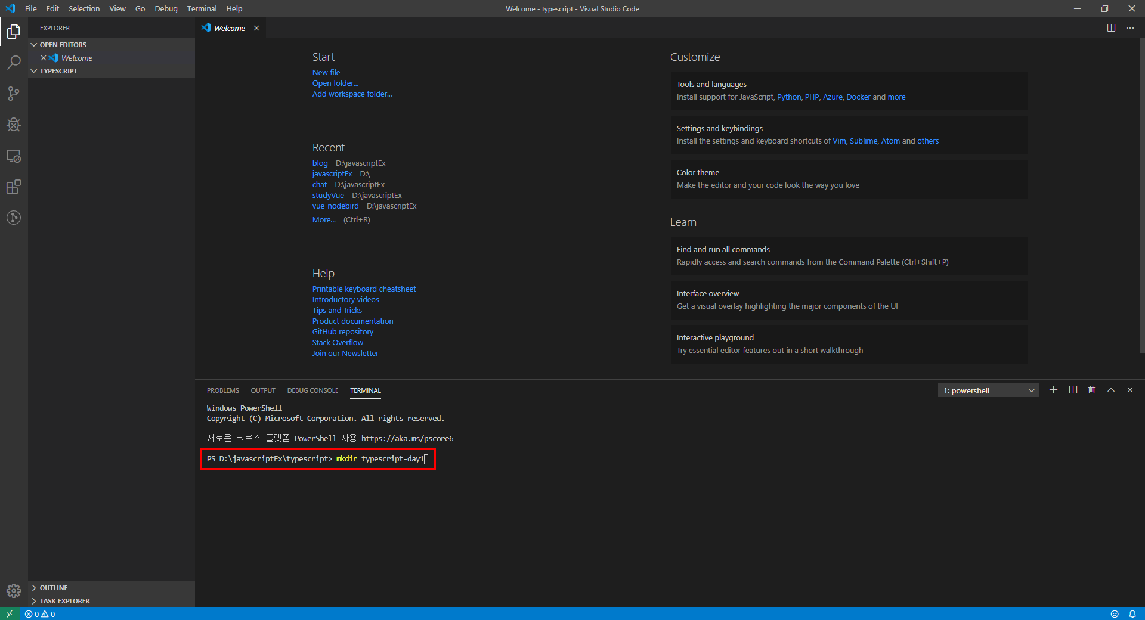Open recent project vue-nodebird
Screen dimensions: 1145x620
336,206
